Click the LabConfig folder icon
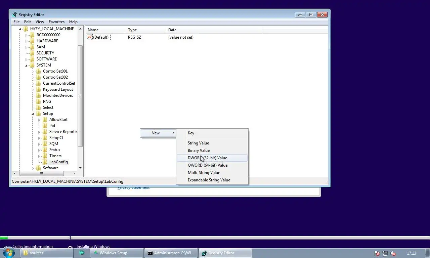 click(45, 162)
